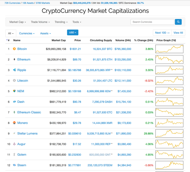Click Stellar Lumens volume $71,890,000
The image size is (190, 172).
(123, 133)
